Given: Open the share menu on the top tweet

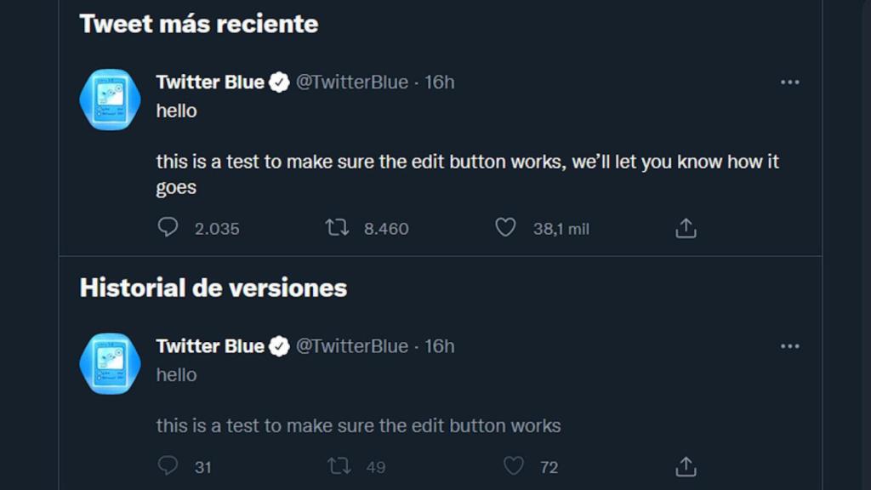Looking at the screenshot, I should 686,228.
